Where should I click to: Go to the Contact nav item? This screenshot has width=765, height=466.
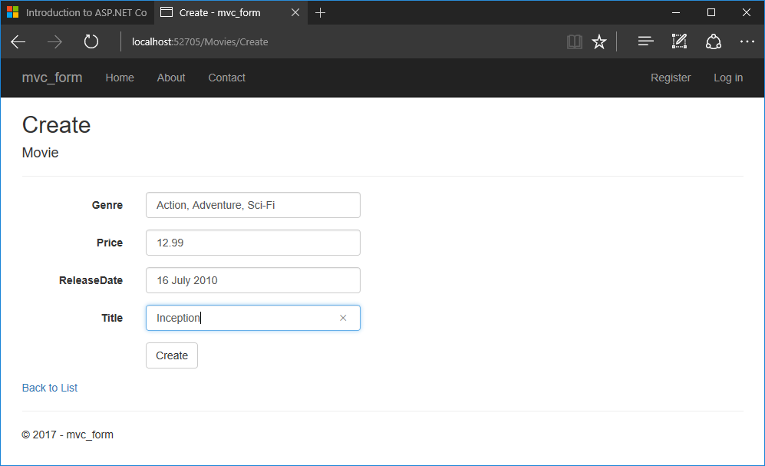226,78
